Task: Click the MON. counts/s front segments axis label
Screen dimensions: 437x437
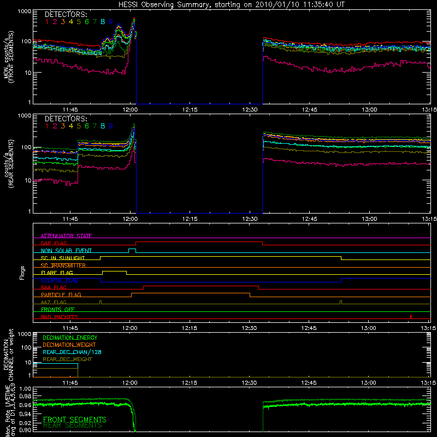Action: click(x=8, y=57)
